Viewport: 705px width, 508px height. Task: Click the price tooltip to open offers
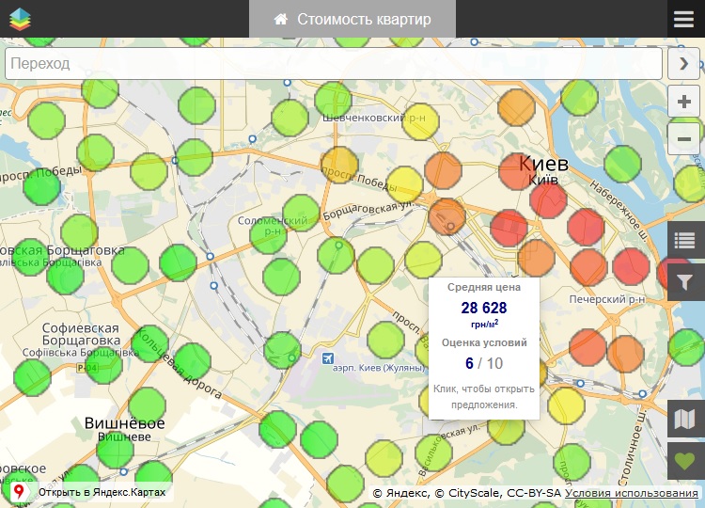tap(484, 348)
